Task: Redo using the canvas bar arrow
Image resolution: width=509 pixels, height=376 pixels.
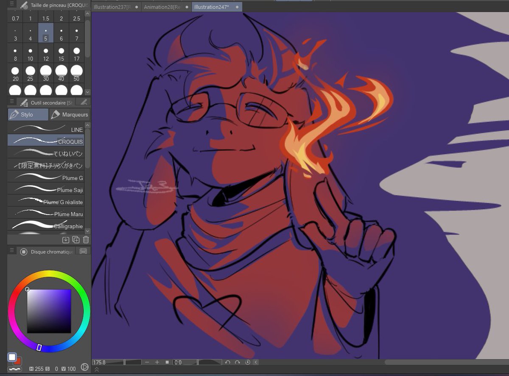Action: click(238, 362)
